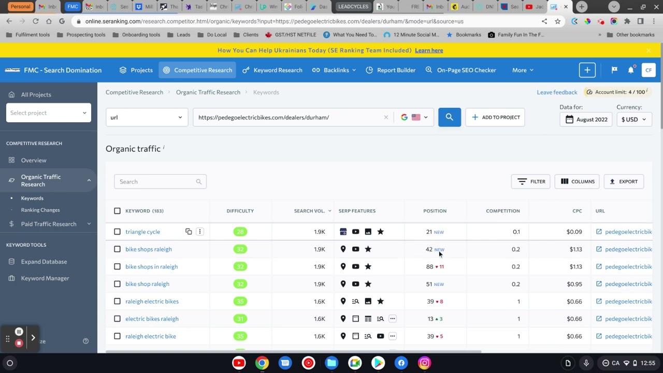The width and height of the screenshot is (663, 373).
Task: Check the electric bikes raleigh row
Action: pyautogui.click(x=117, y=319)
